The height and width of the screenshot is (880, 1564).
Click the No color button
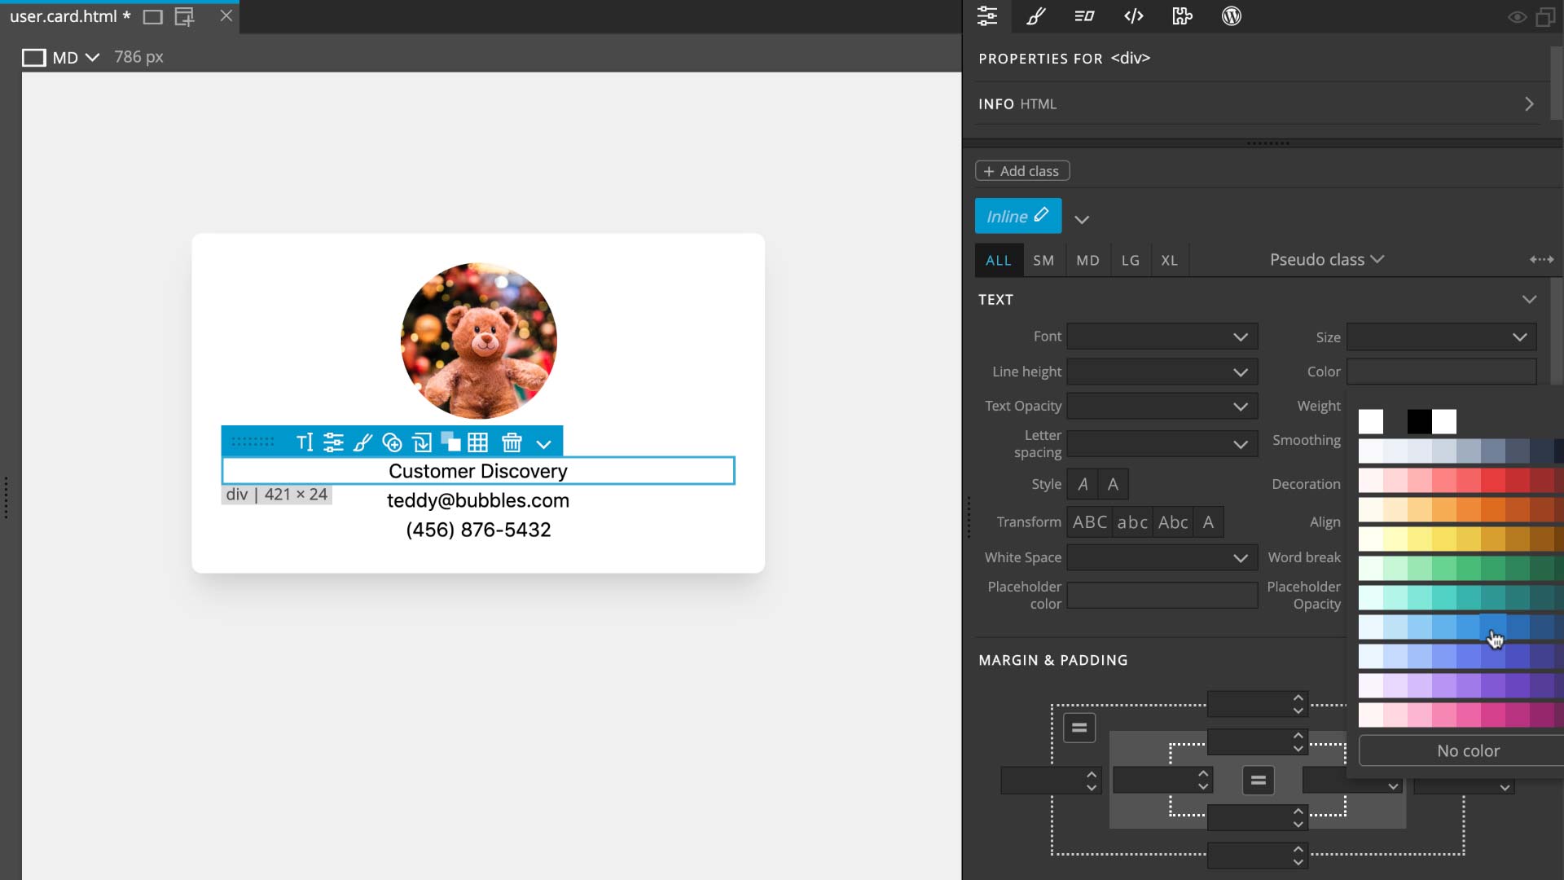coord(1467,750)
